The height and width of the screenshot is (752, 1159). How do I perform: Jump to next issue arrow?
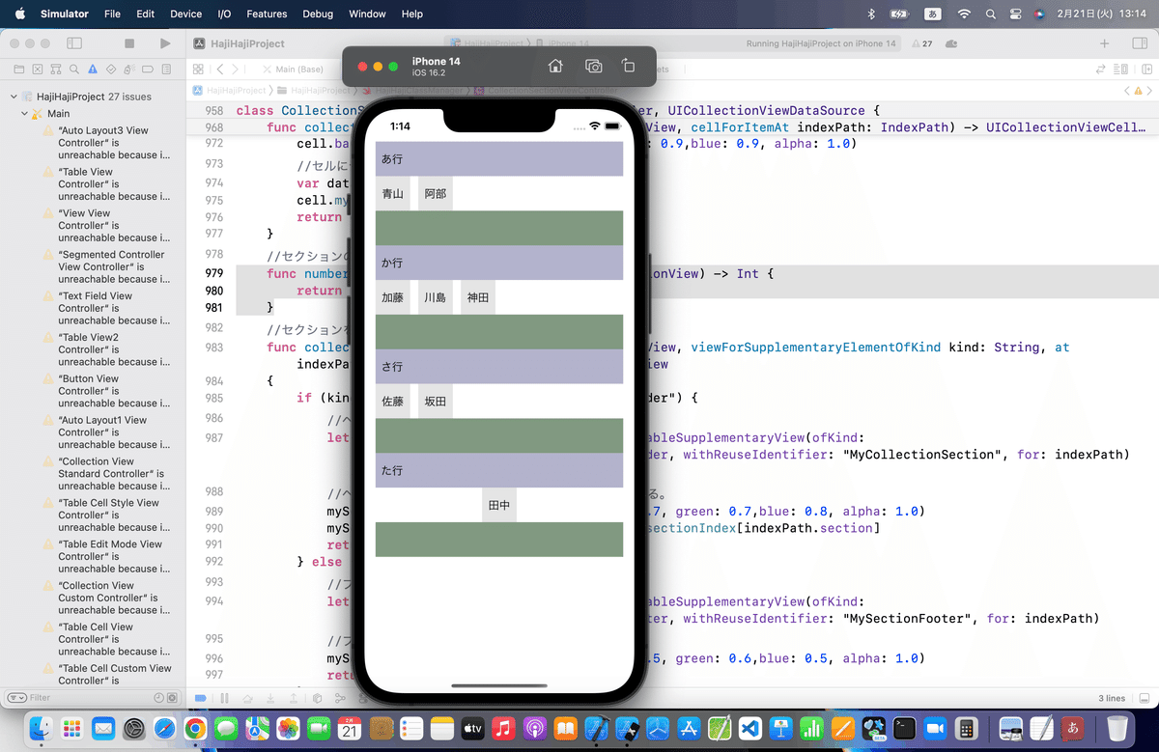pos(1147,90)
